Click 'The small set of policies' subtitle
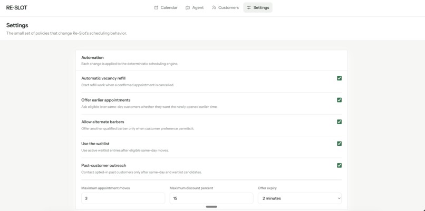This screenshot has width=425, height=211. [x=66, y=33]
